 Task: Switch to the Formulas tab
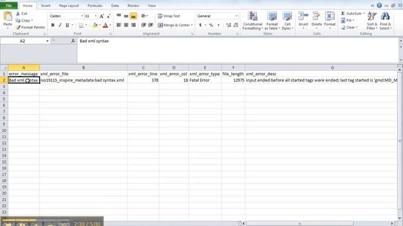tap(95, 6)
